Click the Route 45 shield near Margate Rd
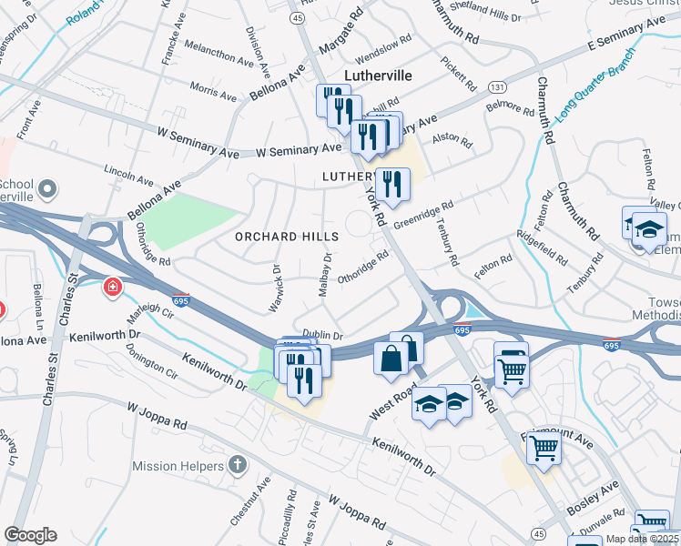Viewport: 681px width, 546px height. tap(298, 18)
